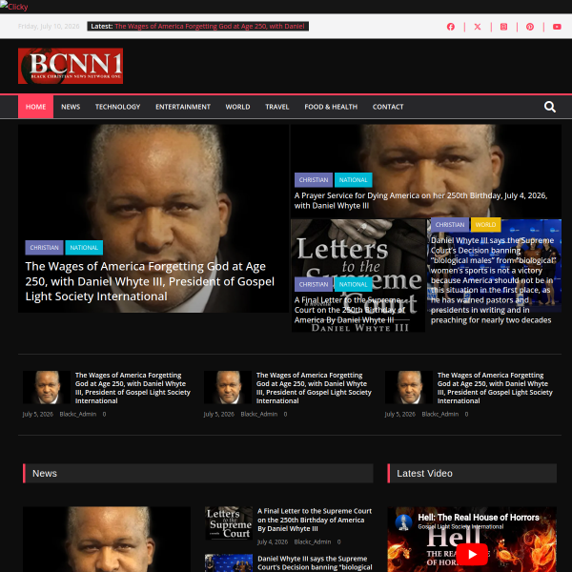Viewport: 572px width, 572px height.
Task: Open Letters to Supreme Court news thumbnail
Action: tap(229, 523)
